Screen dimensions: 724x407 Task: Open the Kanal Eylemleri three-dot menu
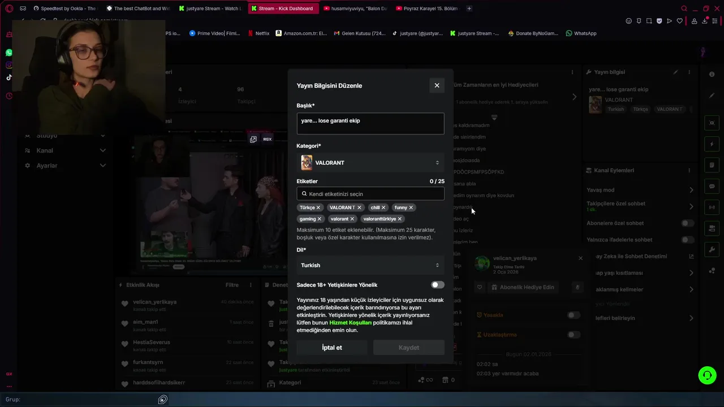[689, 170]
